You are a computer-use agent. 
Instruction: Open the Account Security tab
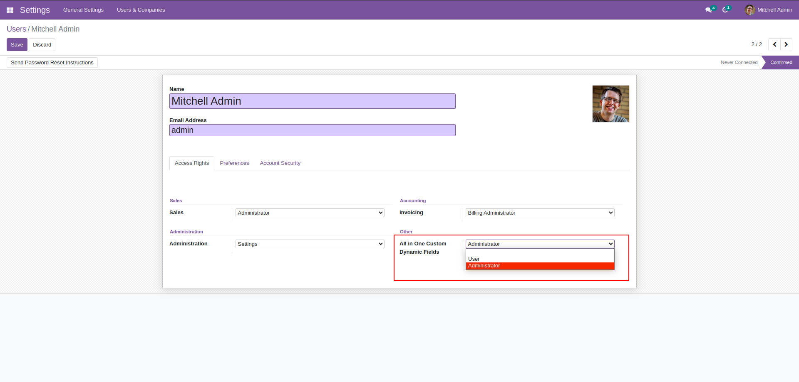280,163
